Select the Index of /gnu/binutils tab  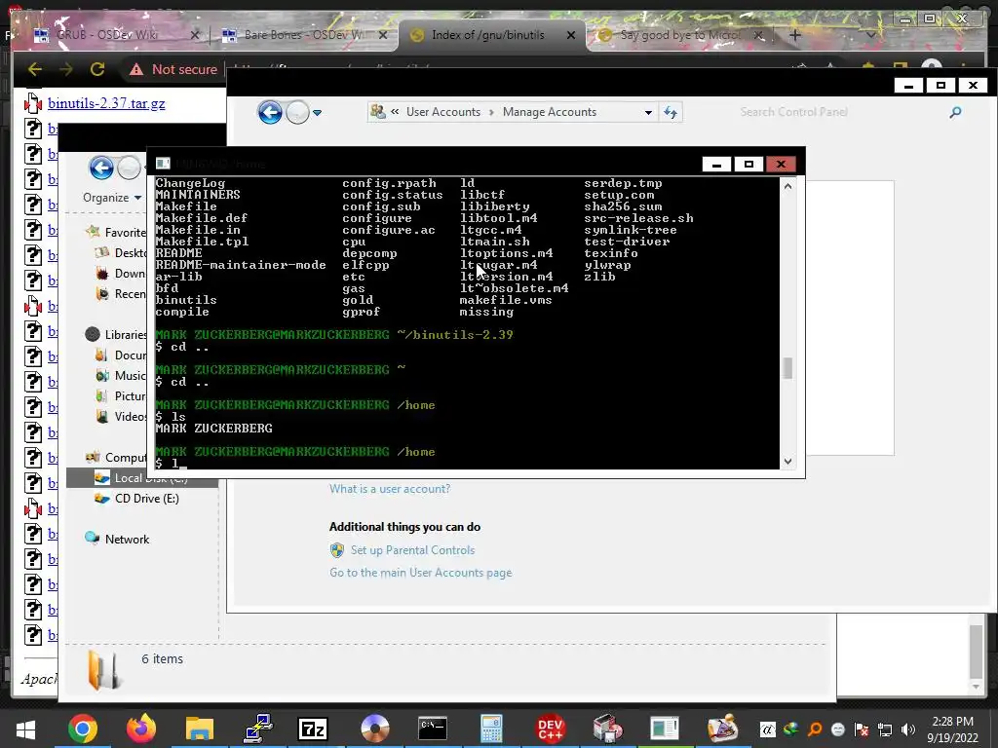pos(488,35)
